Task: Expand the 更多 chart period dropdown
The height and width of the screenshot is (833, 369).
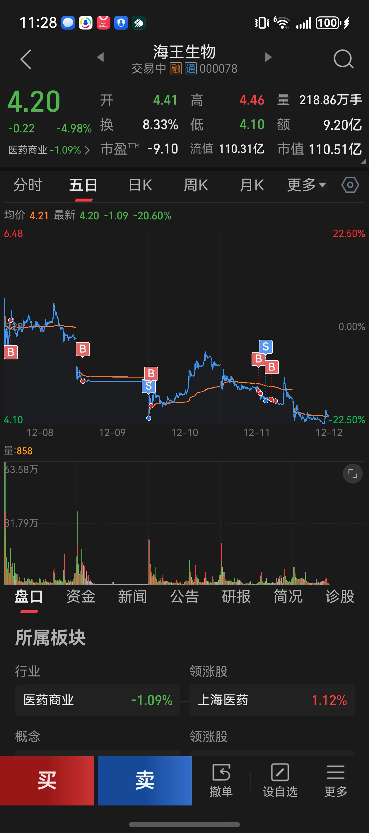Action: 306,185
